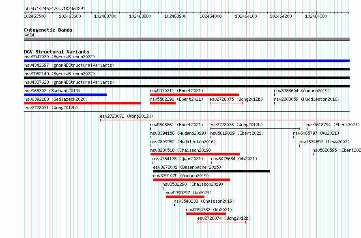Select nsv966302 (Sudmant2013) label
This screenshot has width=361, height=238.
(52, 91)
